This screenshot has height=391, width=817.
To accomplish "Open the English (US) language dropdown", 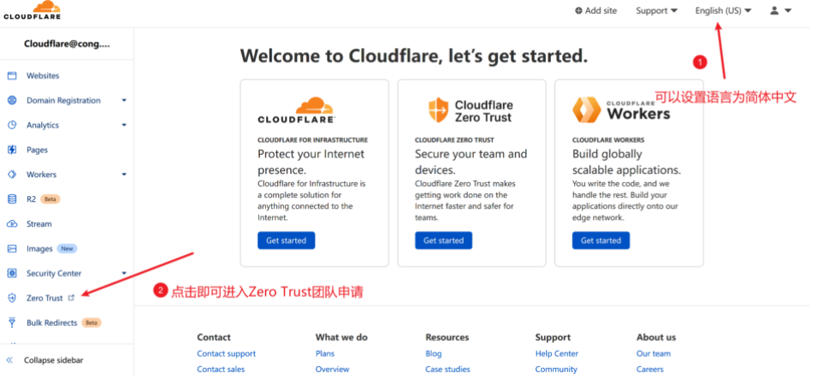I will [x=723, y=11].
